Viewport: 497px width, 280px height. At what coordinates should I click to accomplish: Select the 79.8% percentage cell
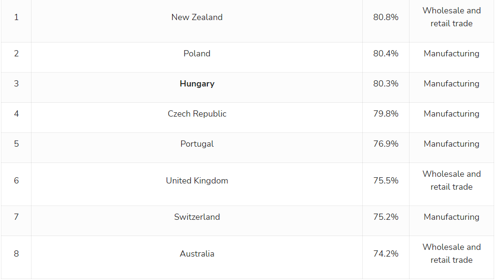click(386, 114)
